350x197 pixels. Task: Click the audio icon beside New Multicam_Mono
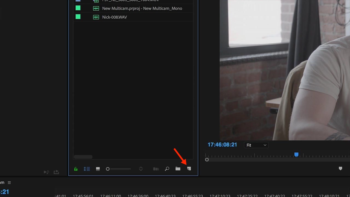pyautogui.click(x=96, y=8)
